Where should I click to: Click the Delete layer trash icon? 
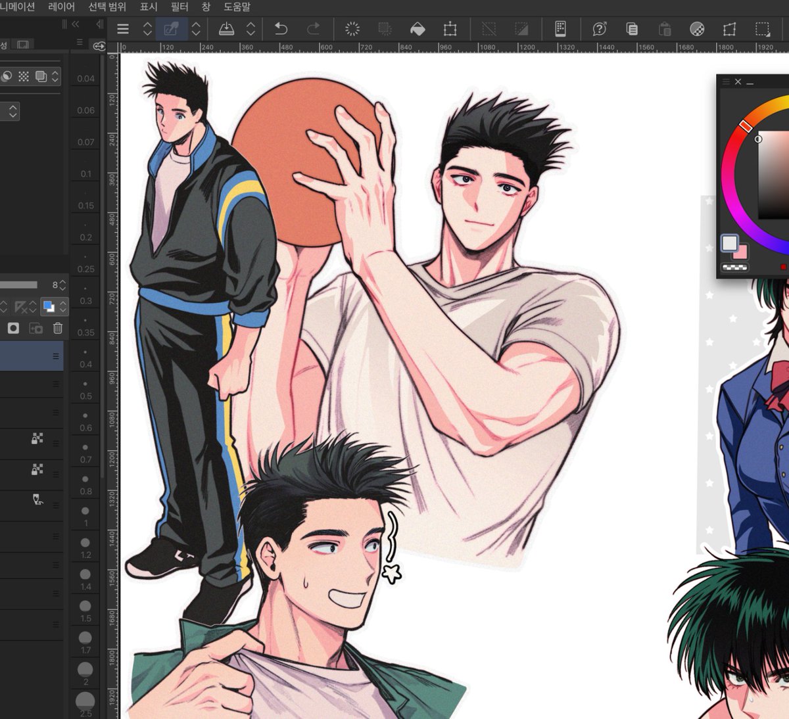[58, 328]
